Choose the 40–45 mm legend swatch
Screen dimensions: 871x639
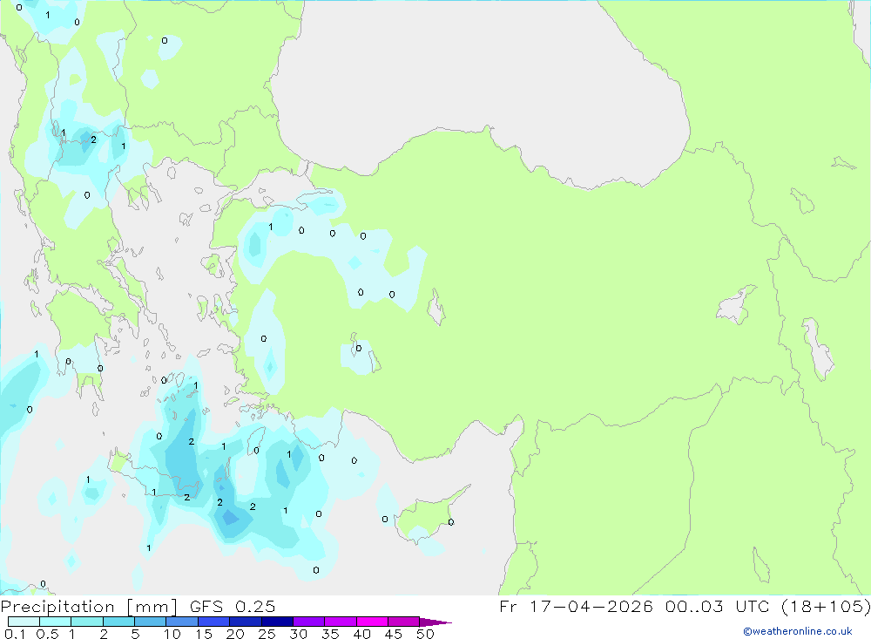point(372,622)
